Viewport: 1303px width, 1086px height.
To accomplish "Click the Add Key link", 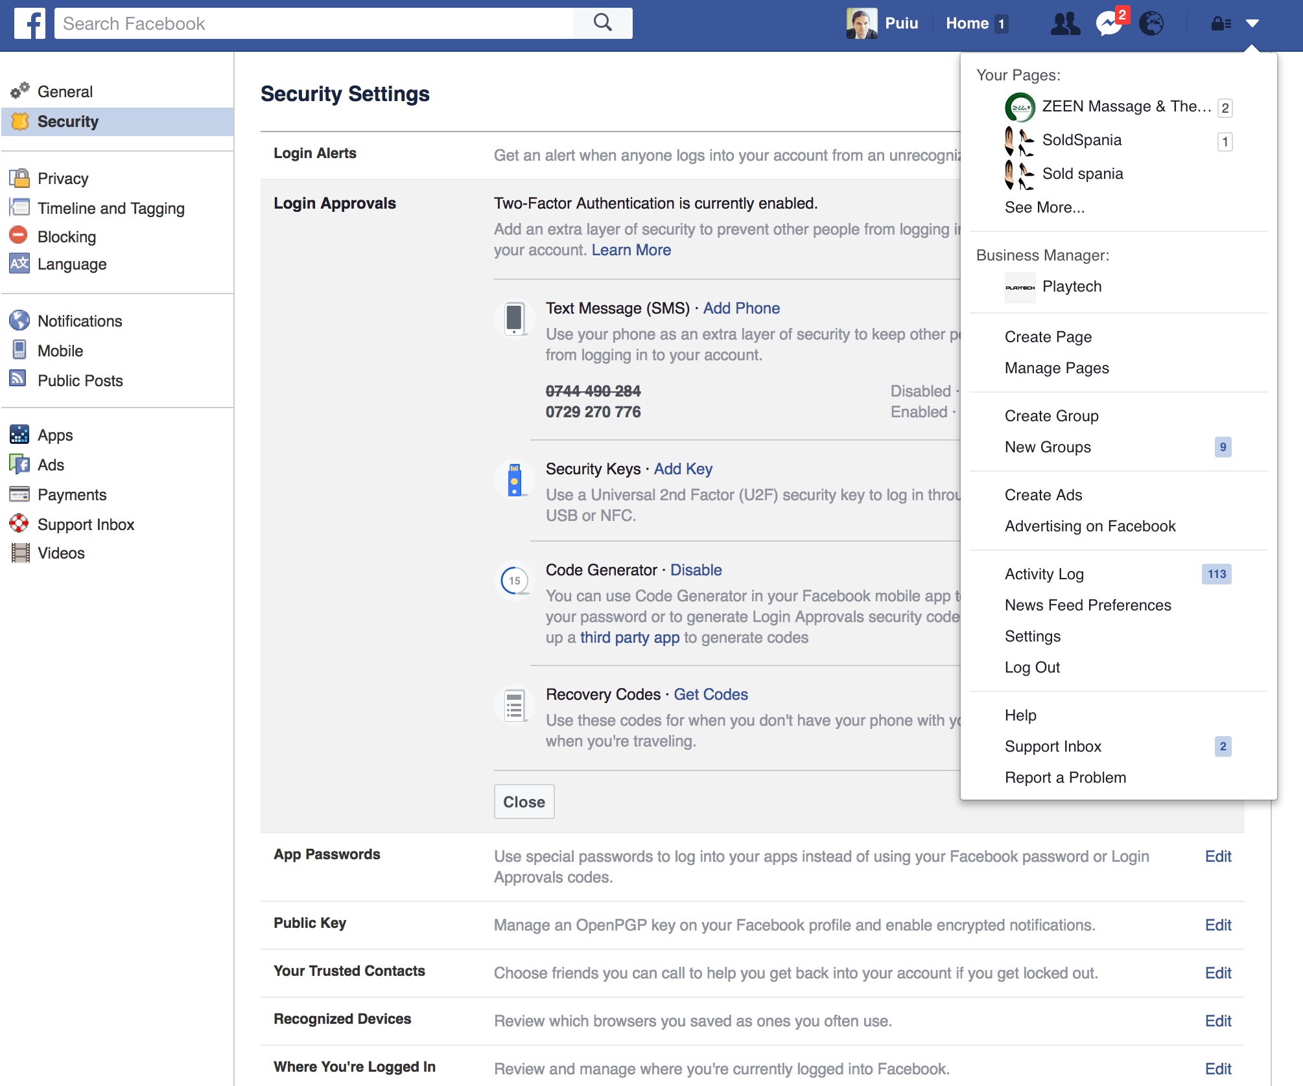I will (x=683, y=469).
